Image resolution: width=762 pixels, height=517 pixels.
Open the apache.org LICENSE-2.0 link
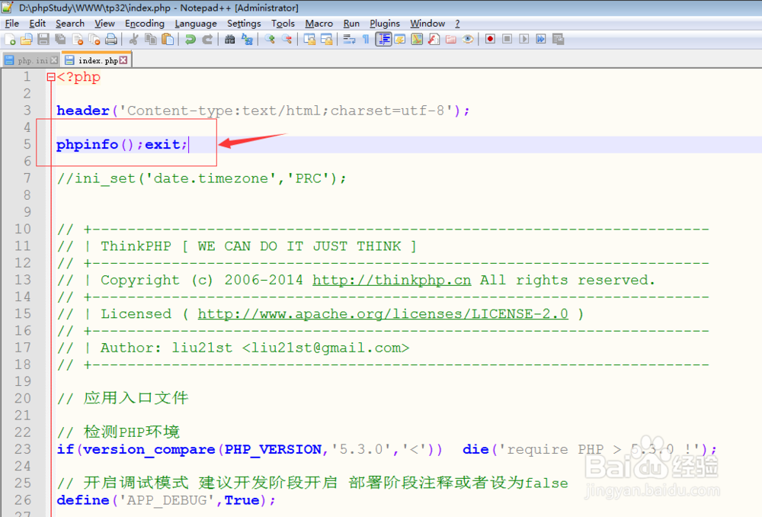pyautogui.click(x=383, y=314)
